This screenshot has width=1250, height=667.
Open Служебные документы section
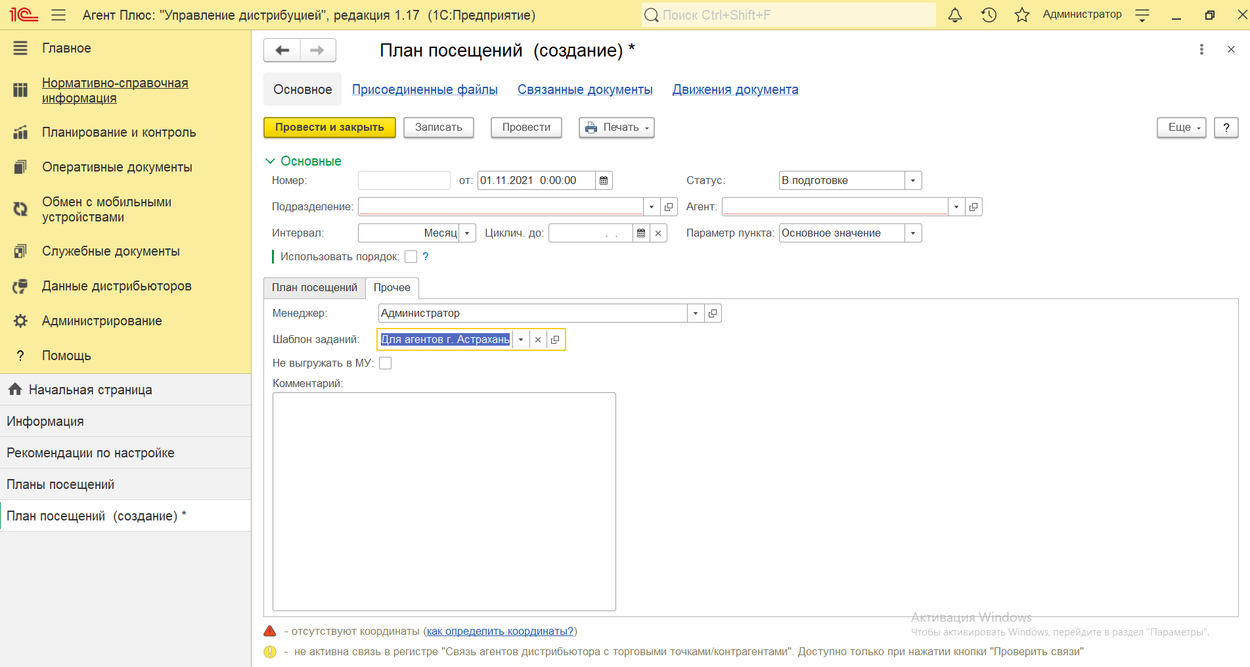pyautogui.click(x=111, y=251)
